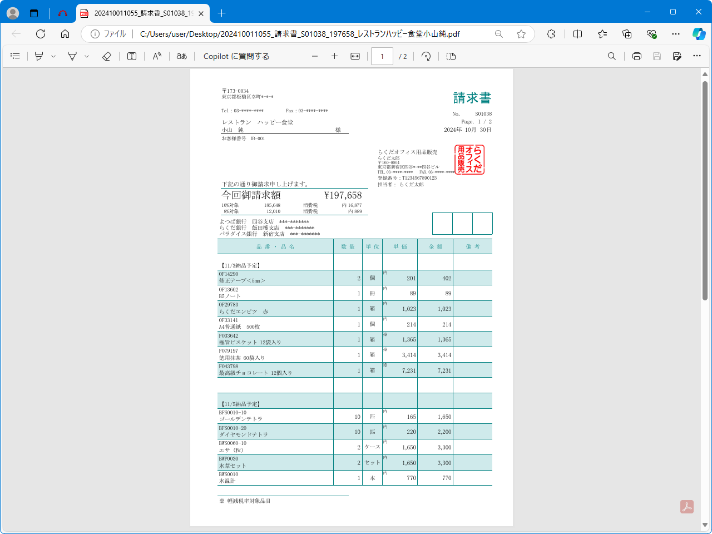Click the total amount ¥197,658
The width and height of the screenshot is (712, 534).
coord(343,195)
